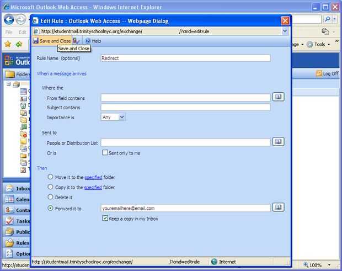This screenshot has width=342, height=271.
Task: Click the Subject contains text box
Action: coord(185,107)
